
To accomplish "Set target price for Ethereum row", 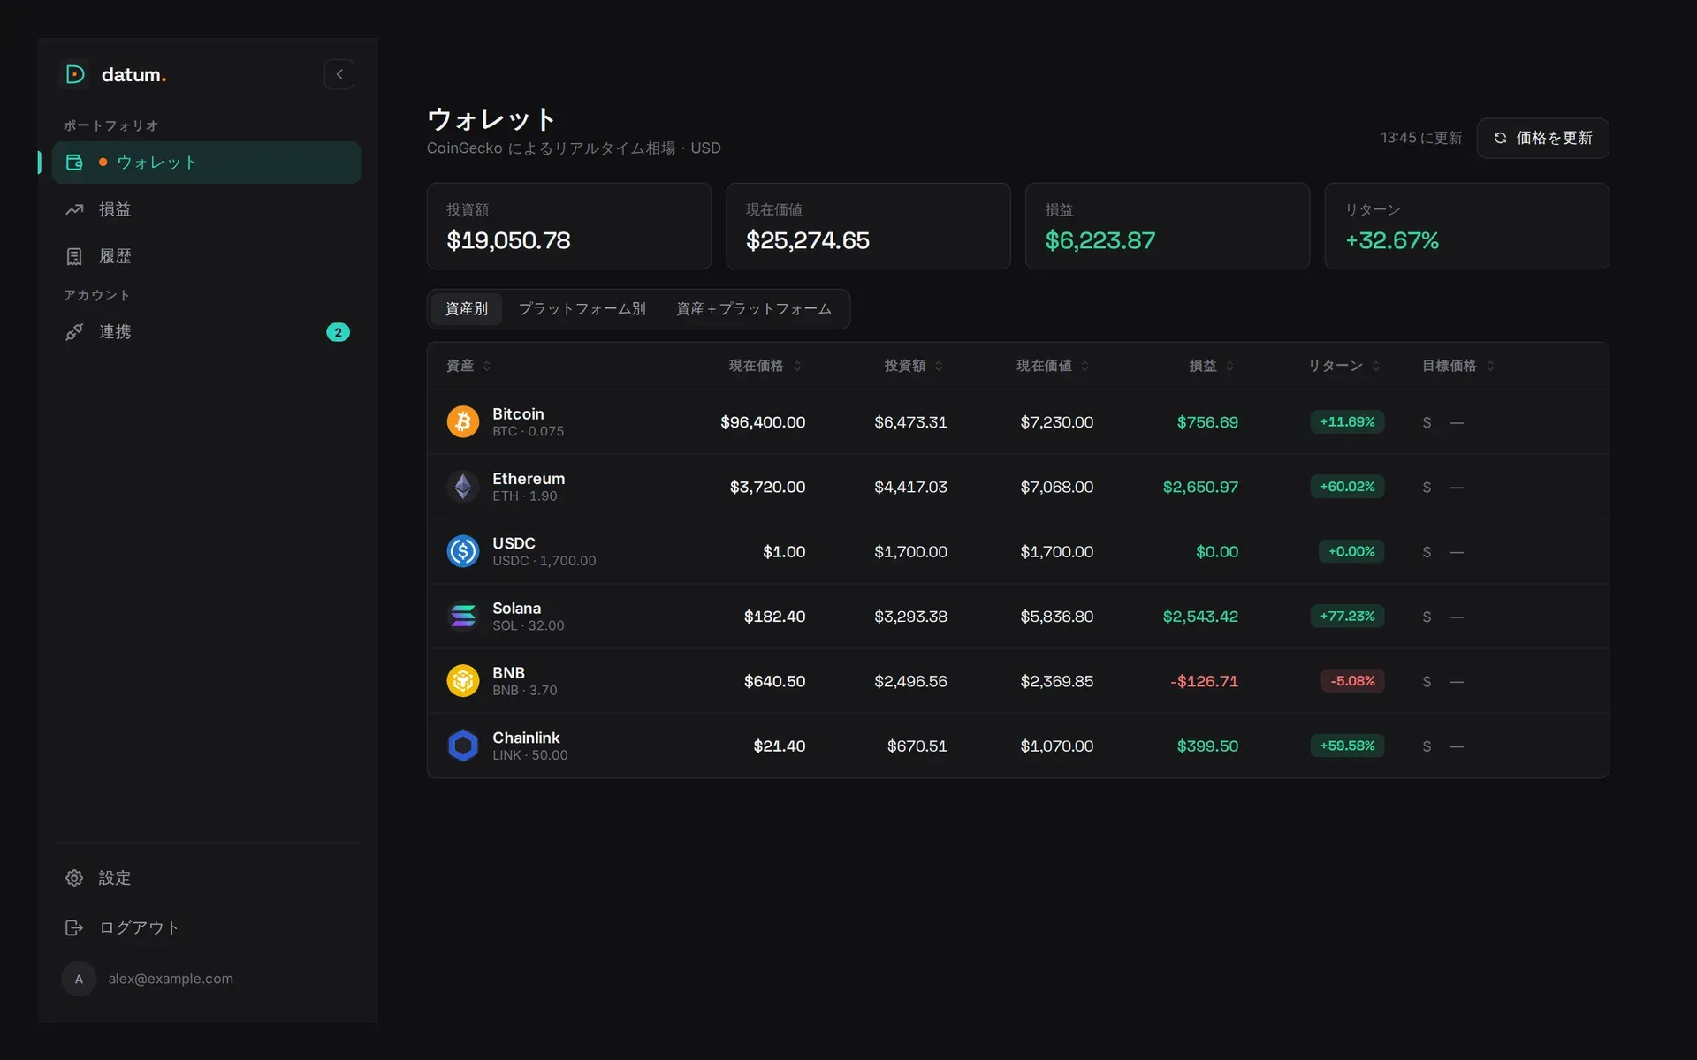I will point(1457,488).
